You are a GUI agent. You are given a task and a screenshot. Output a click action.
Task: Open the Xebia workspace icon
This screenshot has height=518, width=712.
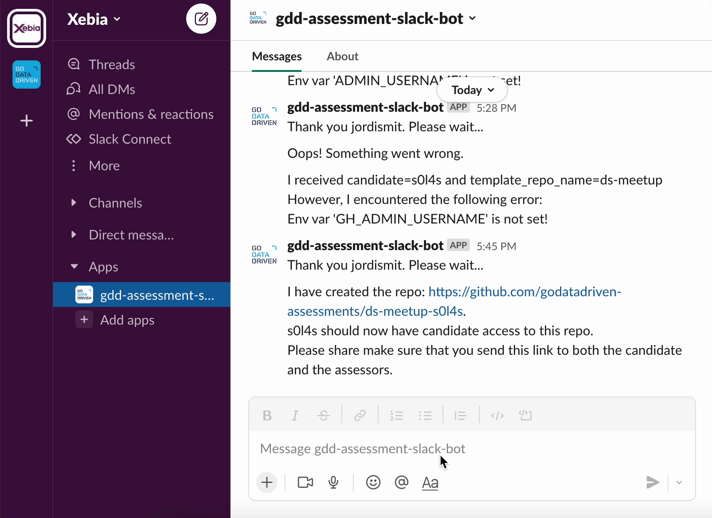27,28
